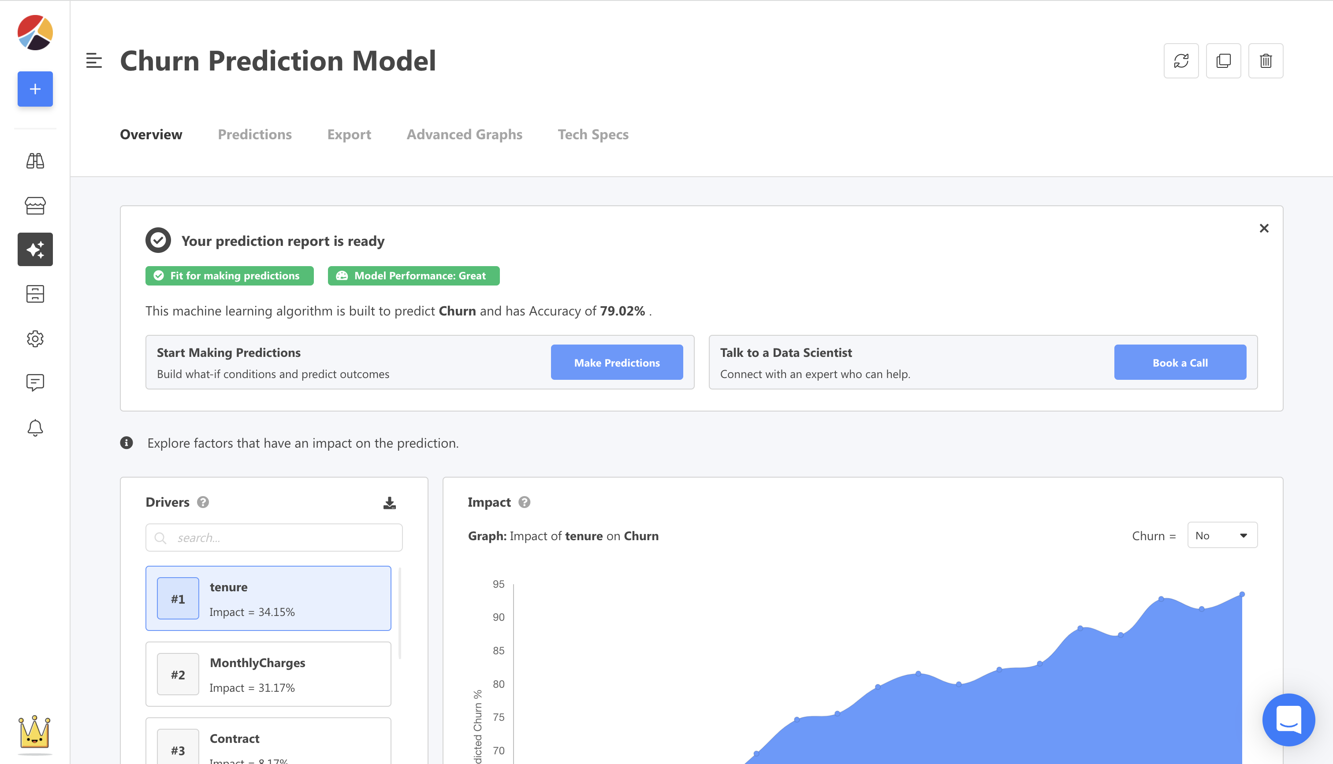
Task: Delete model with trash icon
Action: pos(1265,61)
